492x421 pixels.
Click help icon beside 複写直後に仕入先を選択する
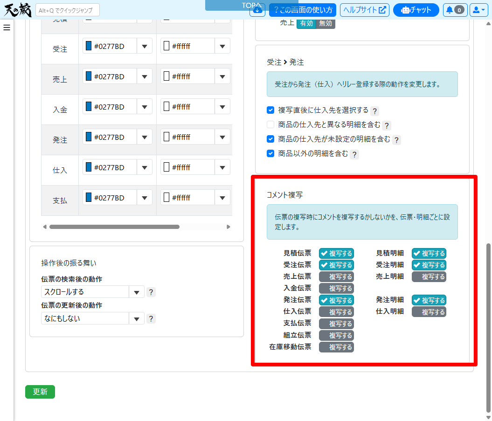(x=374, y=111)
